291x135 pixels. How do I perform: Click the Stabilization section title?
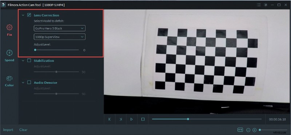44,61
